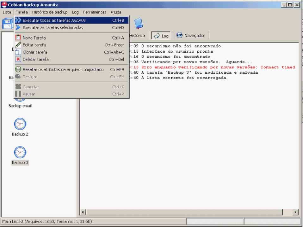Expand the Ferramentas menu
303x227 pixels.
(95, 12)
